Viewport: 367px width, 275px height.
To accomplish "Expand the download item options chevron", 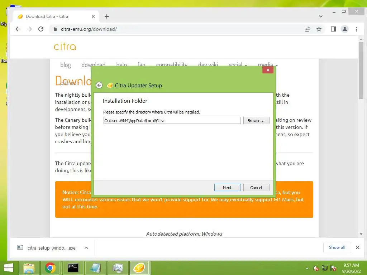I will tap(86, 248).
